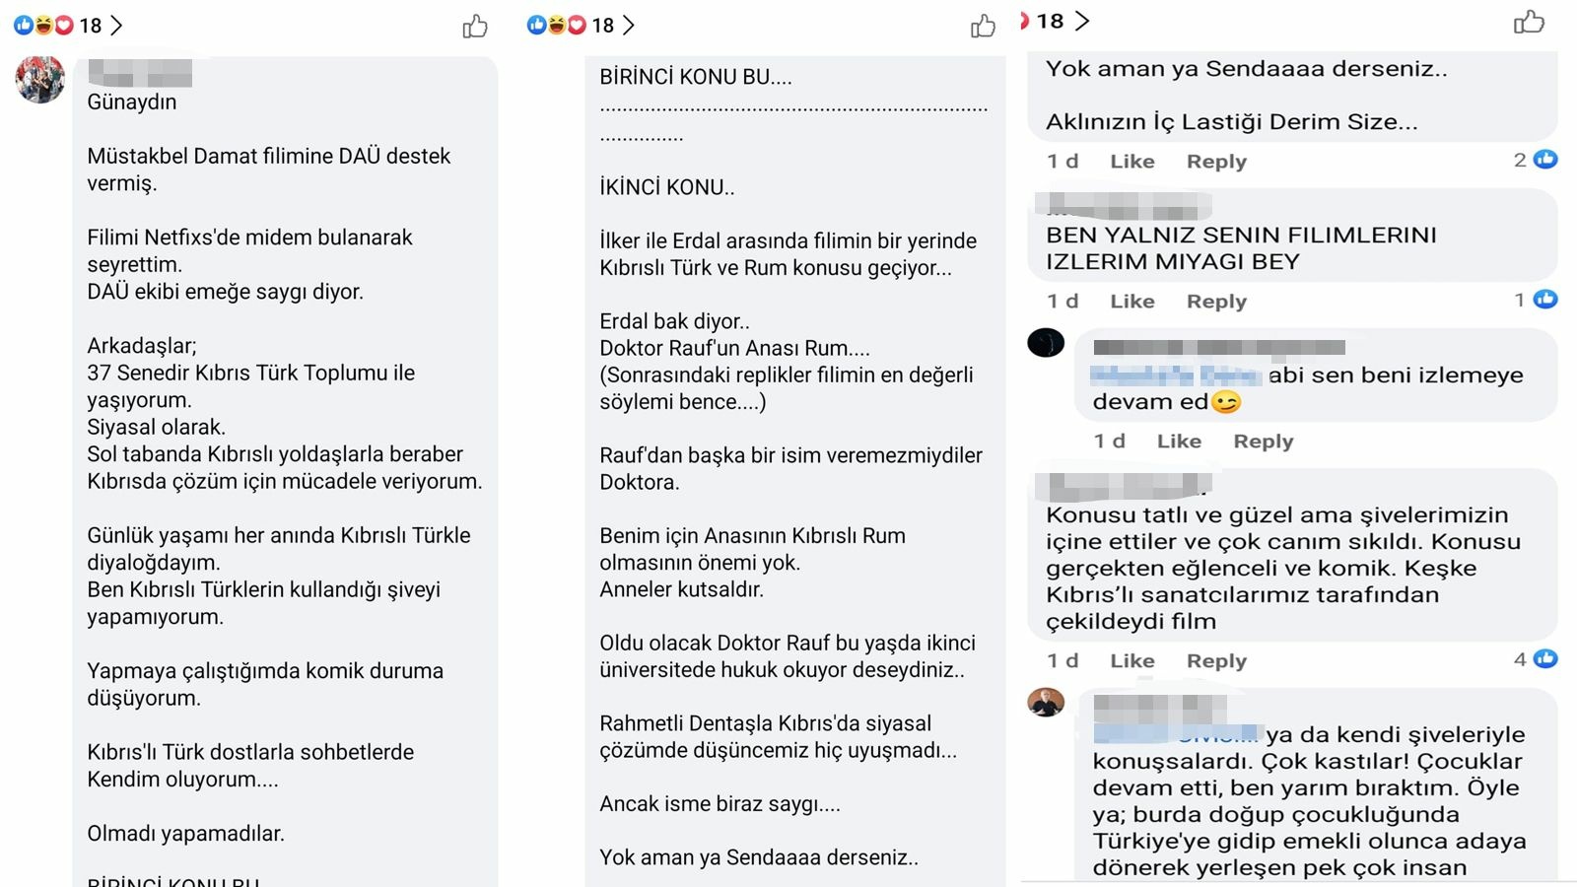The height and width of the screenshot is (887, 1577).
Task: Tap the thumbs-up icon on the middle post
Action: tap(983, 26)
